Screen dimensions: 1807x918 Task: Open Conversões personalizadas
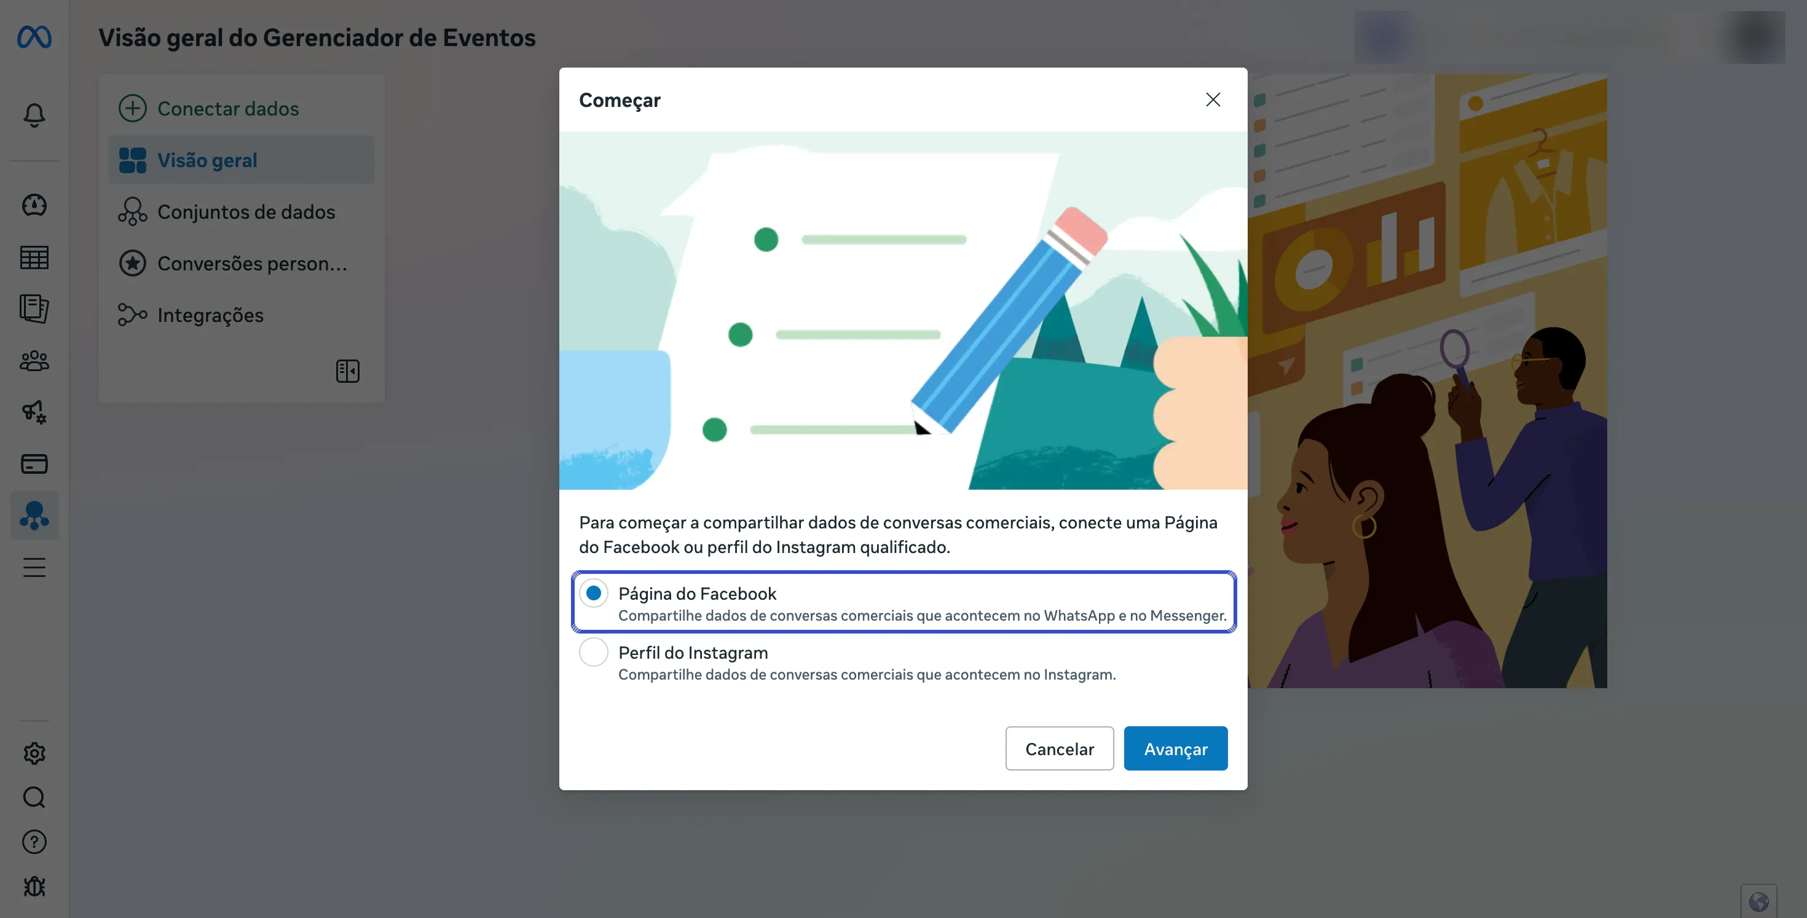pos(242,263)
